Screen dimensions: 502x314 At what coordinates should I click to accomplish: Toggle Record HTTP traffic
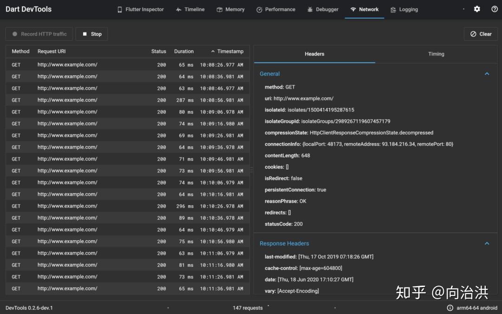click(x=39, y=33)
